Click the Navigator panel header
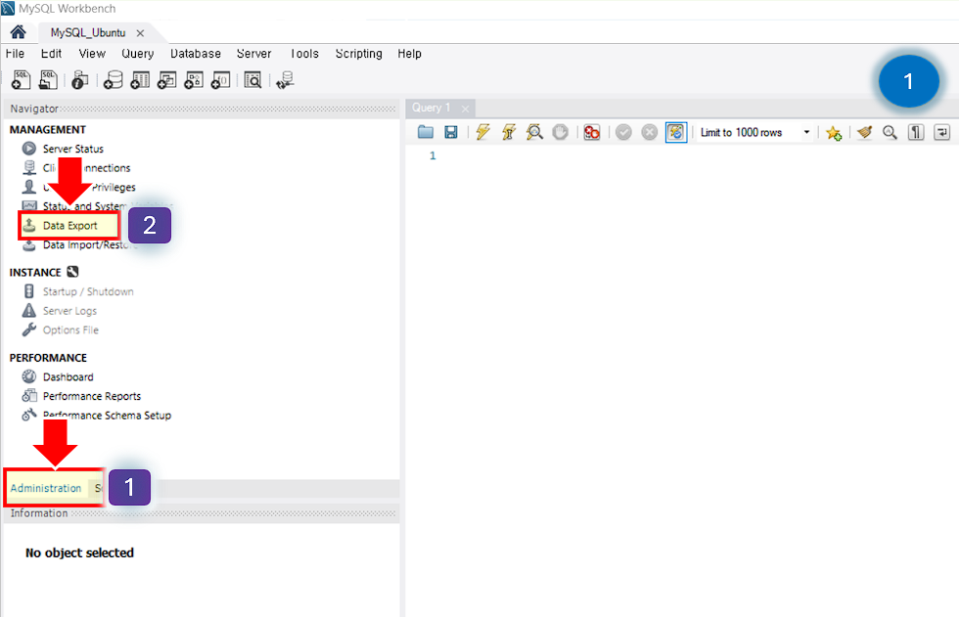 click(x=202, y=109)
